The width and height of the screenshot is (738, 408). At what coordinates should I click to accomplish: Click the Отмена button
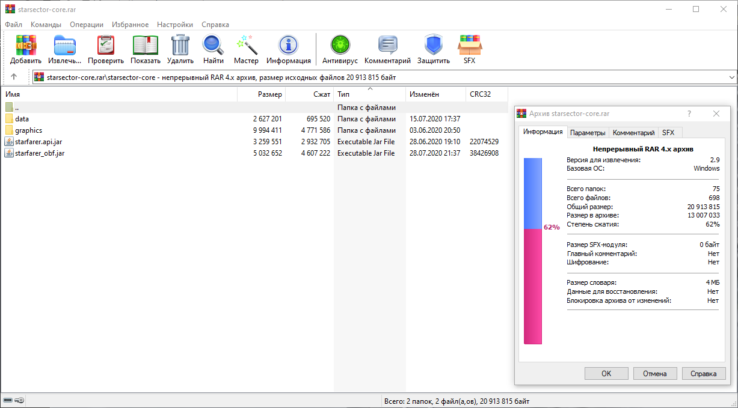click(655, 373)
